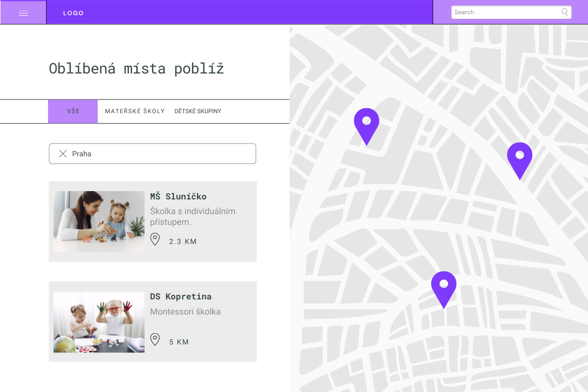This screenshot has height=392, width=588.
Task: Click location pin icon beside 2.3 KM
Action: tap(155, 240)
